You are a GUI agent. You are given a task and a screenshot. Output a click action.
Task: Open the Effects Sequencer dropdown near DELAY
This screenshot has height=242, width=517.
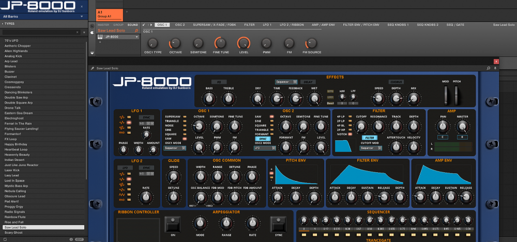[x=286, y=82]
